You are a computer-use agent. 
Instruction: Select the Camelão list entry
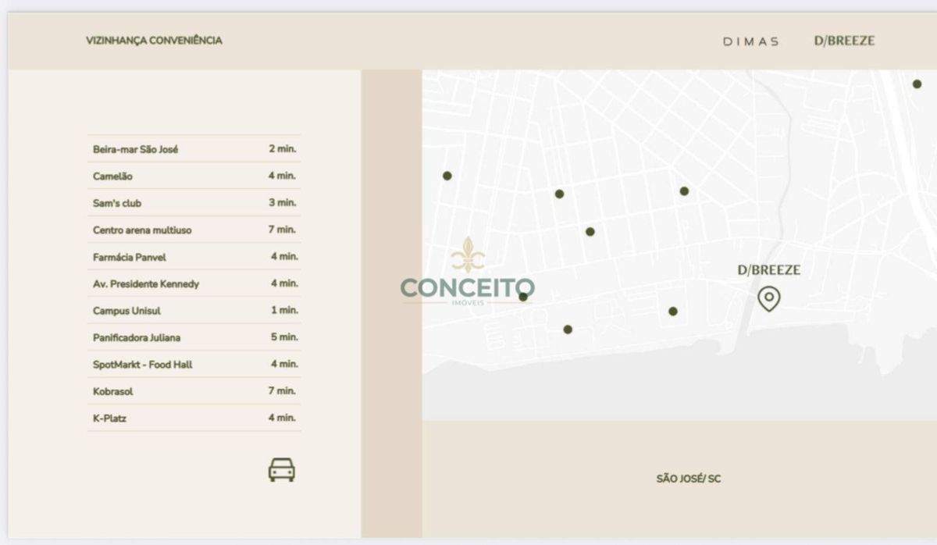coord(194,176)
